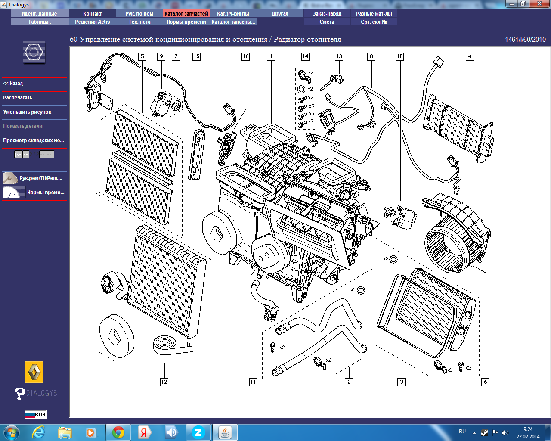Switch to the Смета tab

327,22
